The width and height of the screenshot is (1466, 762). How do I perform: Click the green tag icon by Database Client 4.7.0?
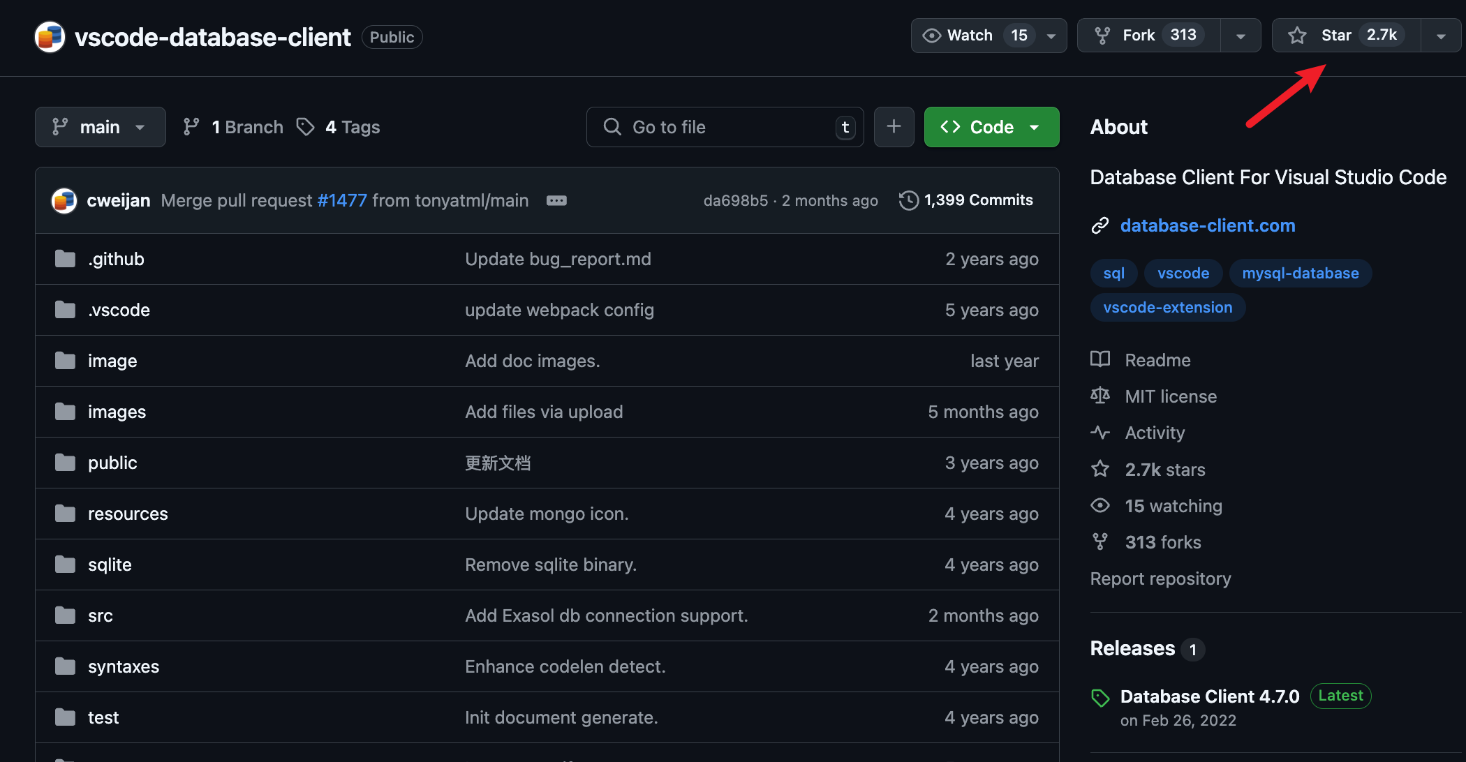point(1100,697)
